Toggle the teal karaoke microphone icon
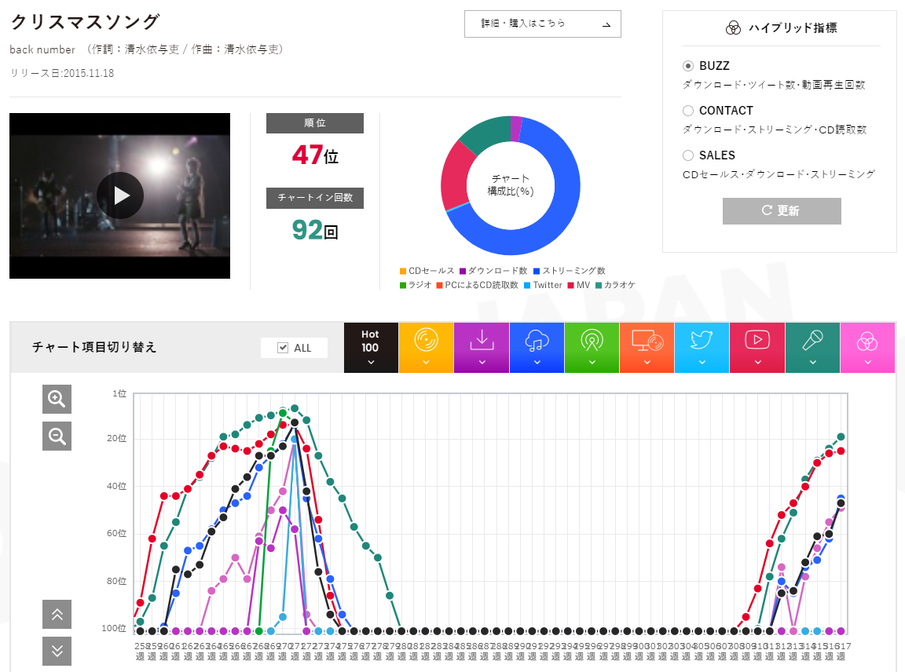Image resolution: width=905 pixels, height=672 pixels. (812, 340)
